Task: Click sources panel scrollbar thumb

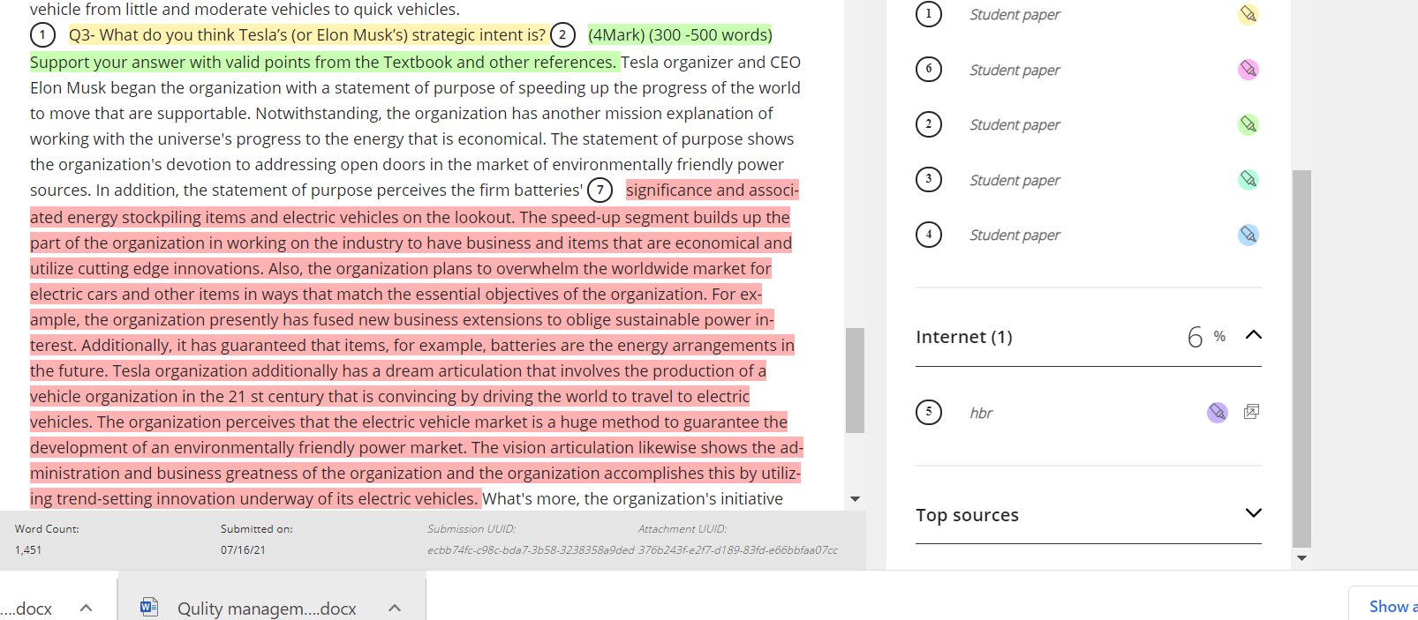Action: coord(1301,358)
